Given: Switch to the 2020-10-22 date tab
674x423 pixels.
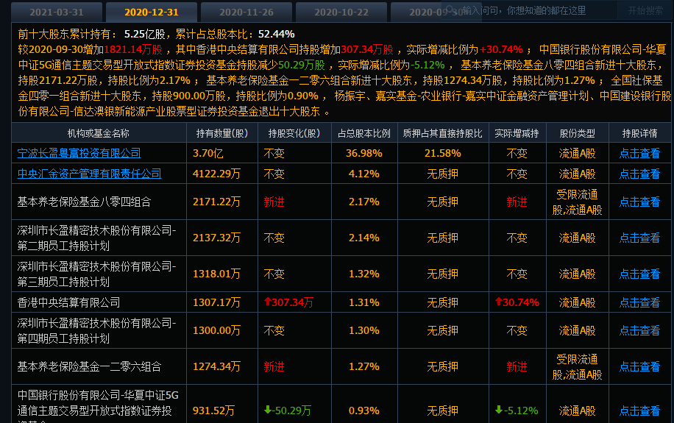Looking at the screenshot, I should (x=341, y=12).
